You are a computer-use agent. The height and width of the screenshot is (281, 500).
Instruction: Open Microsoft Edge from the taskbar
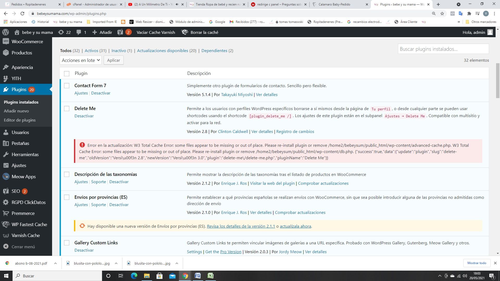point(134,276)
